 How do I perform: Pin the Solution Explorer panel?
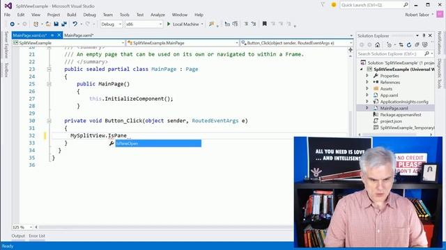[x=424, y=35]
